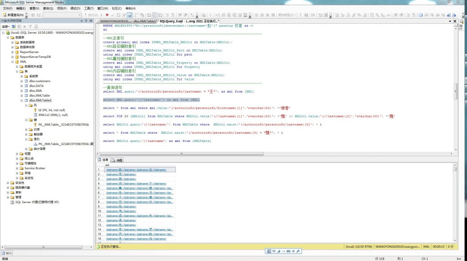
Task: Open the 连接 dropdown in Object Explorer
Action: (5, 26)
